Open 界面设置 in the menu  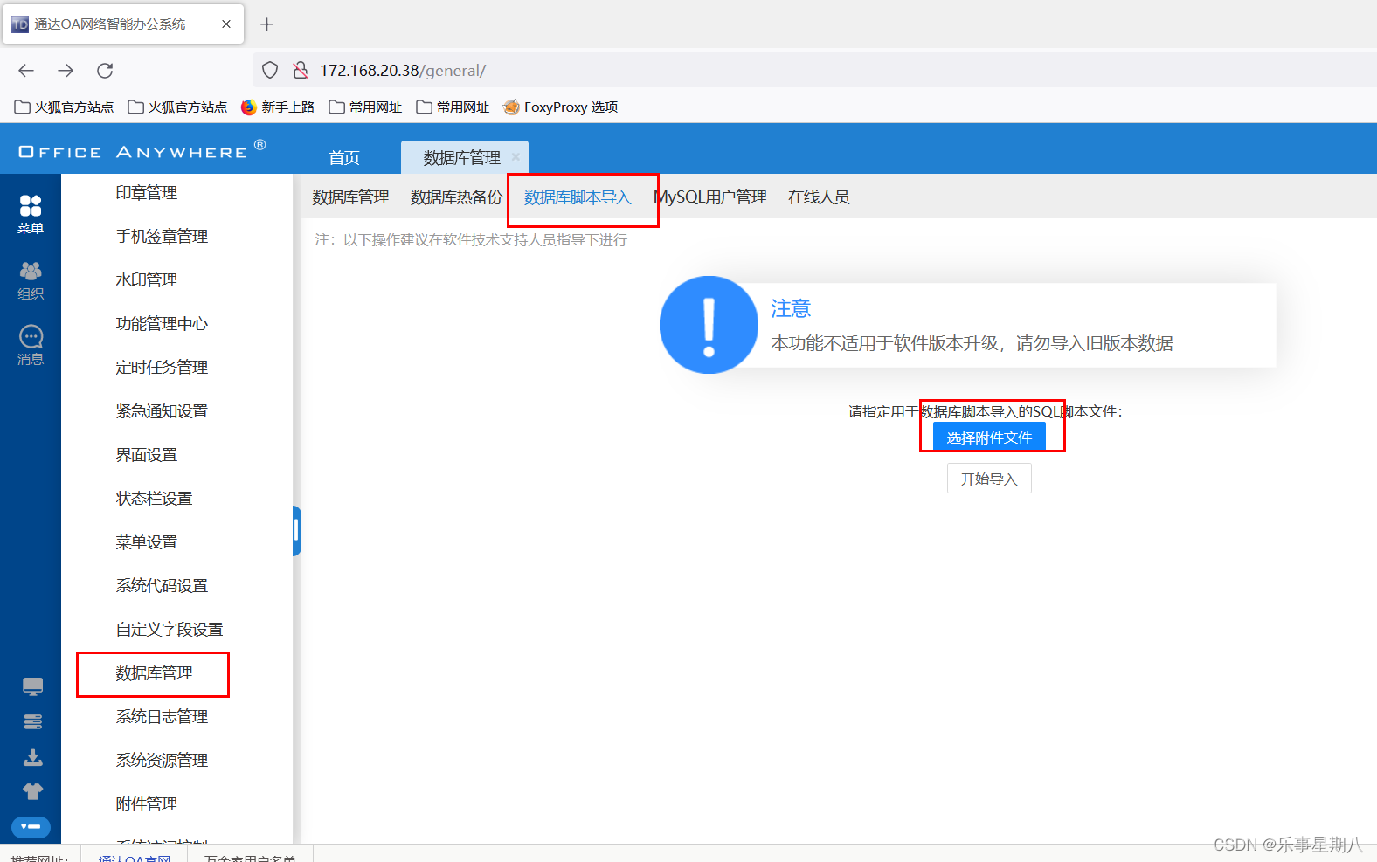click(147, 455)
